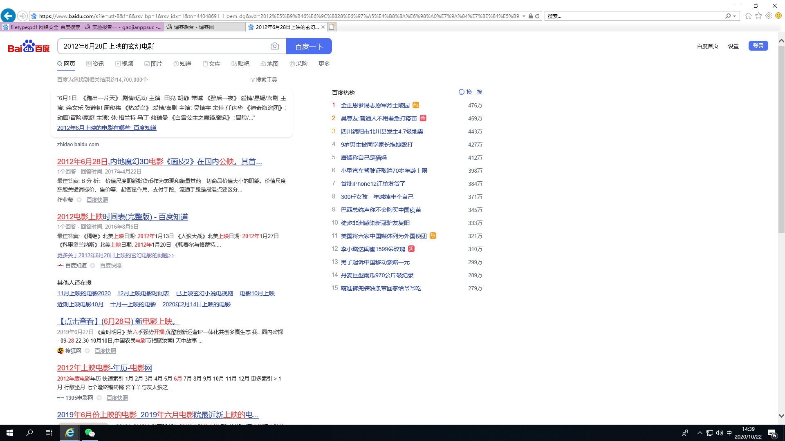The width and height of the screenshot is (785, 441).
Task: Click the camera image search icon
Action: tap(275, 46)
